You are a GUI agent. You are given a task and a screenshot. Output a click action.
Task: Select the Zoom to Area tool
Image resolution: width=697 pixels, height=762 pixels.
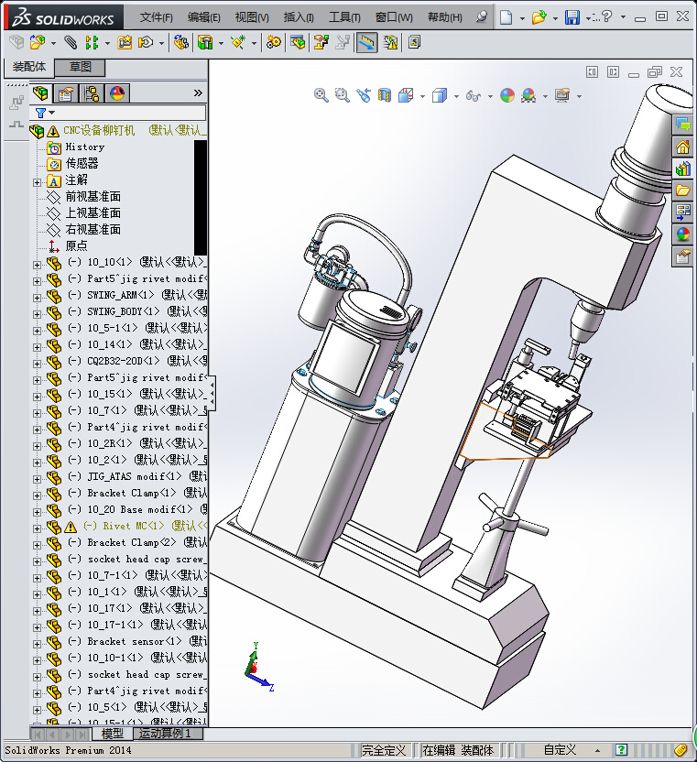click(343, 95)
